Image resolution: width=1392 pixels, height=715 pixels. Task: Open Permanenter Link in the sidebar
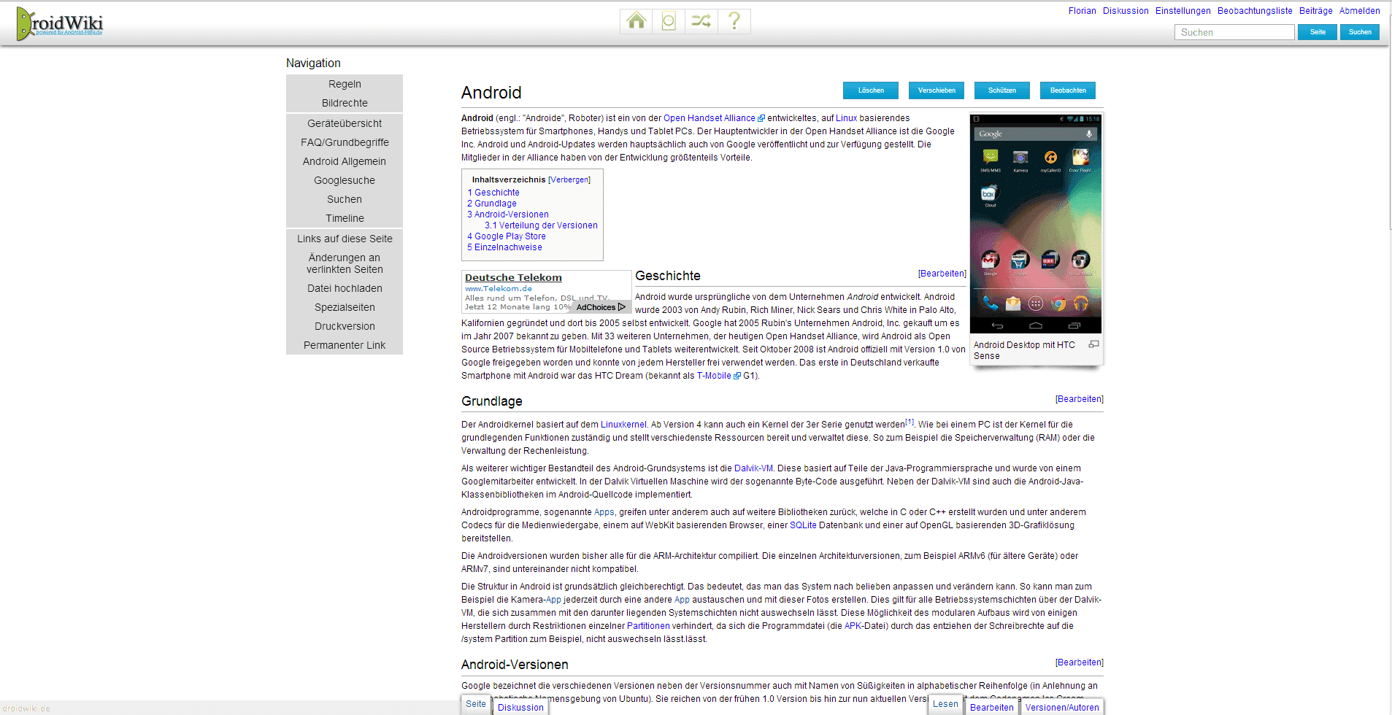345,345
